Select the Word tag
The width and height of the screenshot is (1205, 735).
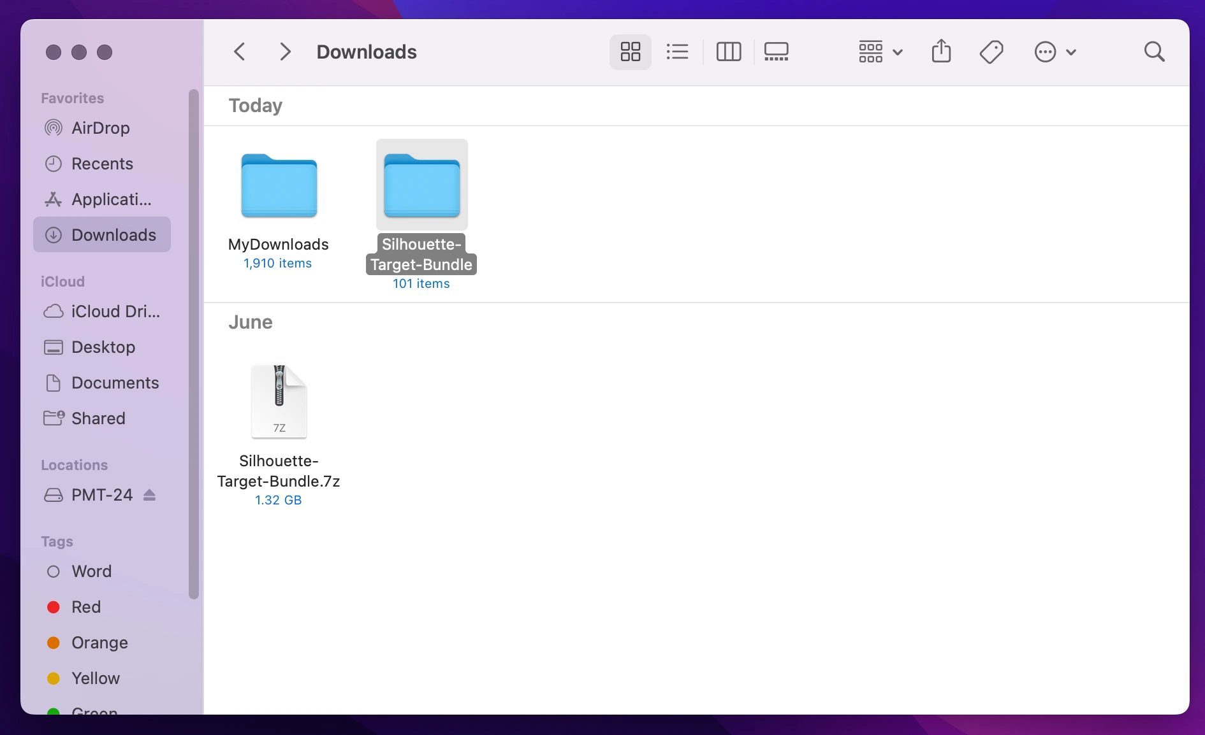(x=102, y=571)
